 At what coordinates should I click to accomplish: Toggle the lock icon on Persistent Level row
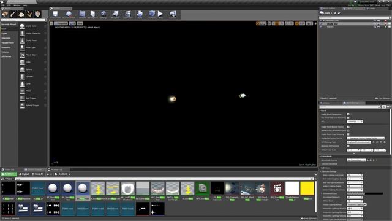click(375, 20)
